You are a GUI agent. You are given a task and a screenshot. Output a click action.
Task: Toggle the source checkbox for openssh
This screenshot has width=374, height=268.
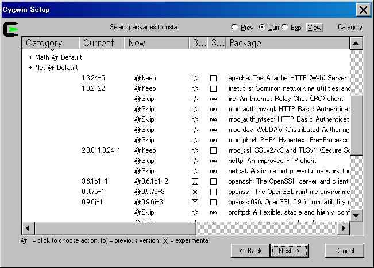pyautogui.click(x=213, y=181)
